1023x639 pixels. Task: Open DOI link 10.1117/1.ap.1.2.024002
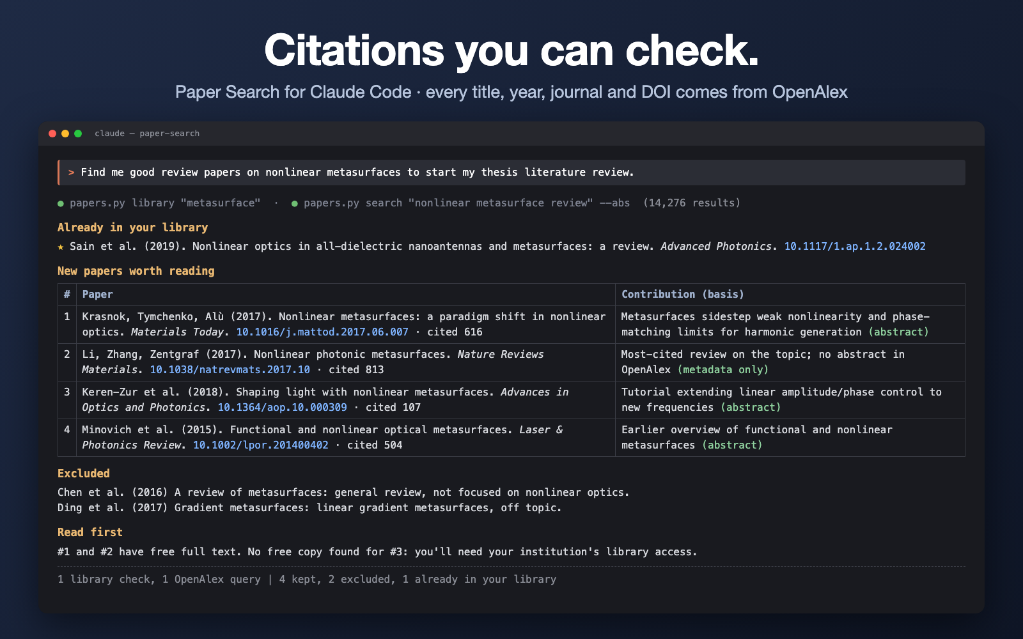pos(855,247)
